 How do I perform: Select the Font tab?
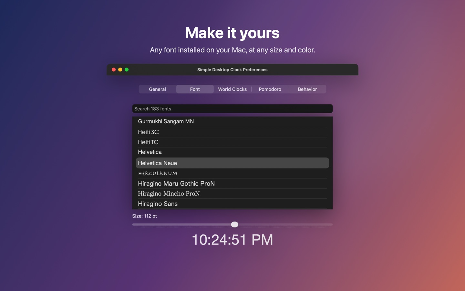[x=195, y=89]
